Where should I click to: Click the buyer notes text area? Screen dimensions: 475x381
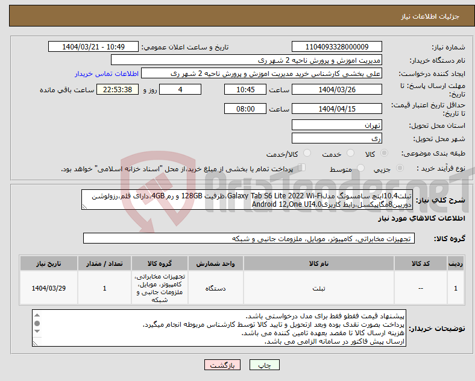pyautogui.click(x=219, y=328)
